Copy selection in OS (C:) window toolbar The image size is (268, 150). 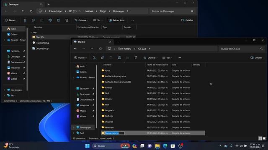click(102, 57)
